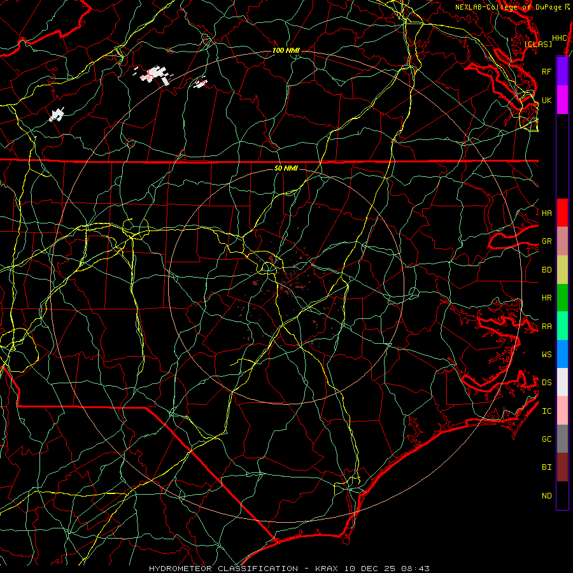Image resolution: width=573 pixels, height=573 pixels.
Task: Click the 'HHC' product code text
Action: click(560, 38)
